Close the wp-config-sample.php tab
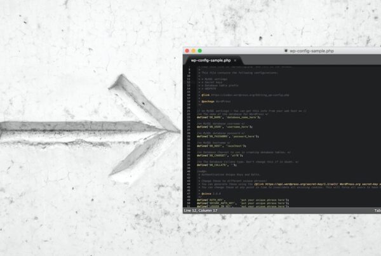Screen dimensions: 381x256 tap(234, 60)
